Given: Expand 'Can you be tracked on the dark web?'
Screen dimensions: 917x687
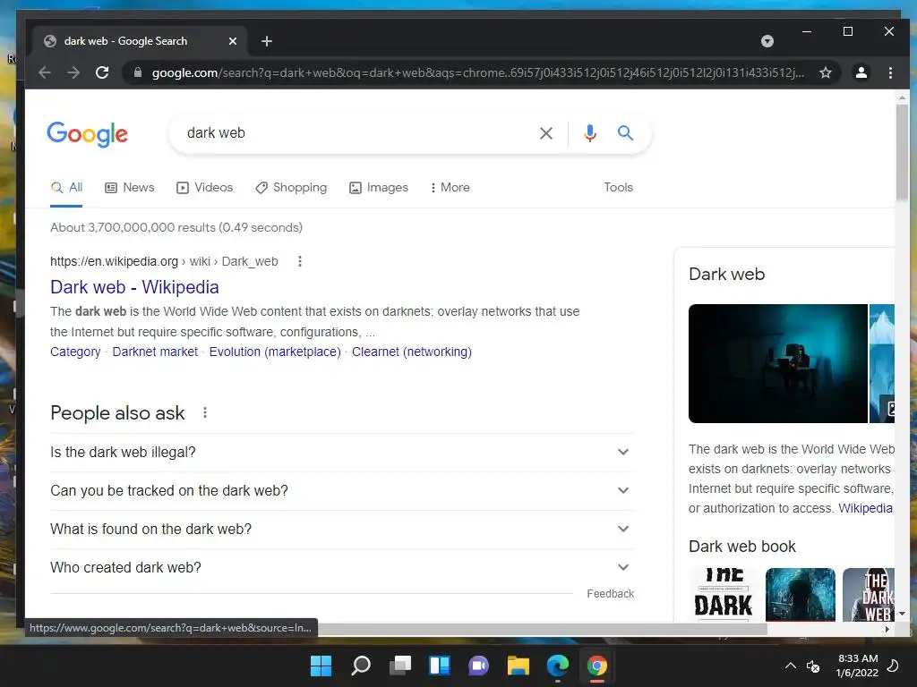Looking at the screenshot, I should [x=341, y=491].
